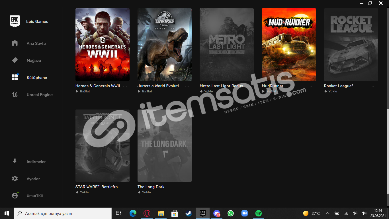Screen dimensions: 389x219
Task: Open İndirmeler menu item
Action: coord(36,162)
